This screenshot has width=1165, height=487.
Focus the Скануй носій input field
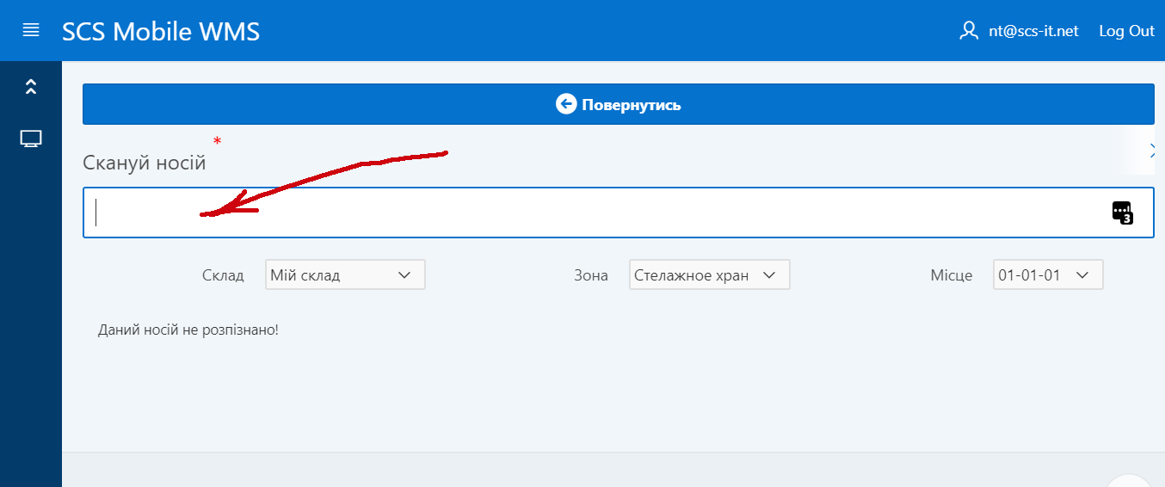pos(619,212)
